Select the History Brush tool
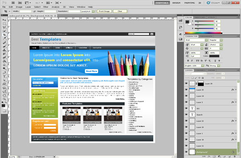241x158 pixels. pos(4,54)
